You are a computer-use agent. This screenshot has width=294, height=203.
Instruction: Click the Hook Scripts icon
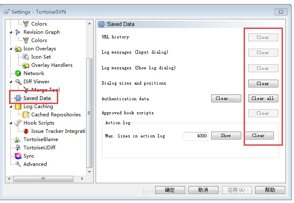tap(18, 123)
